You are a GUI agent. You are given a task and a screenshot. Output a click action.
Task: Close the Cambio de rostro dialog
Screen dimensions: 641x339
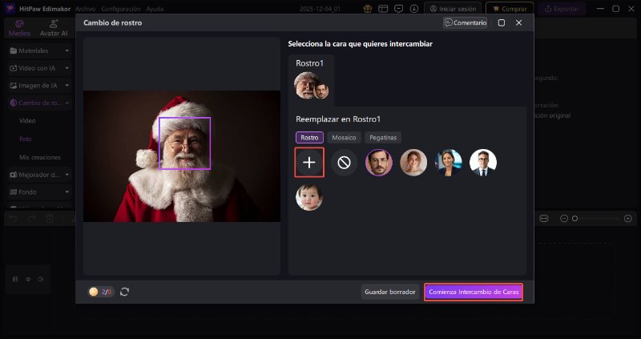[x=518, y=23]
